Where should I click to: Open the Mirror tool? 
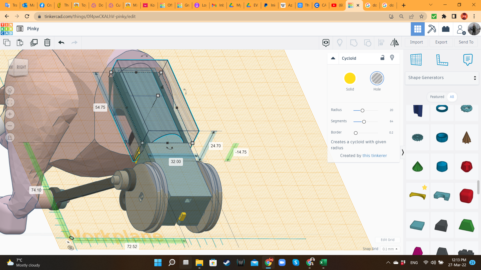coord(394,42)
